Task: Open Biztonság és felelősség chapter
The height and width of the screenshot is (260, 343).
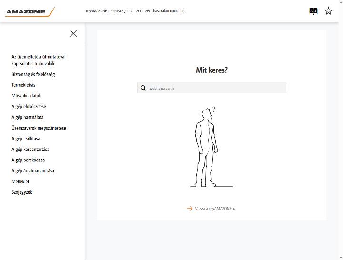Action: click(x=33, y=74)
